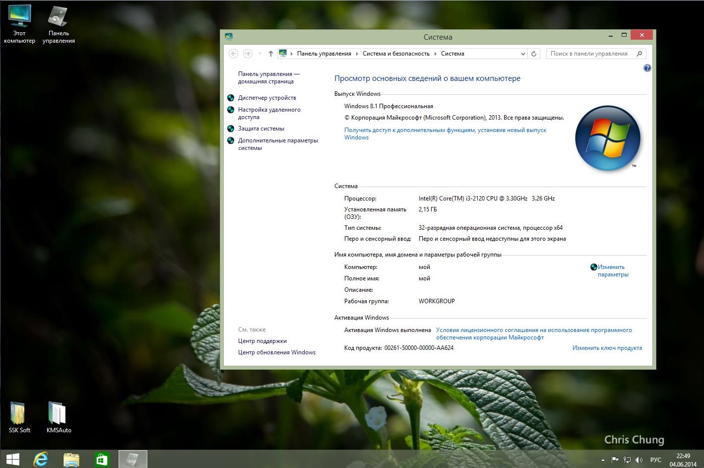The height and width of the screenshot is (468, 704).
Task: Minimize the Система window
Action: 611,35
